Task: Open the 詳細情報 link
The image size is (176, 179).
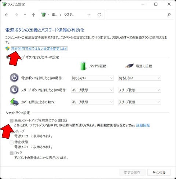Action: 143,125
